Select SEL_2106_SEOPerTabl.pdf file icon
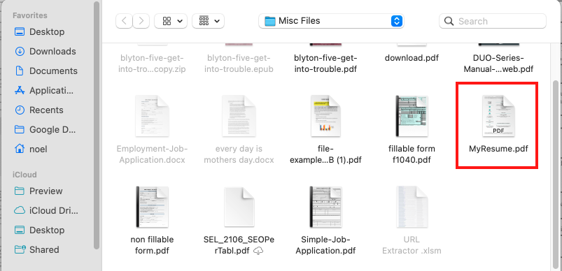The height and width of the screenshot is (271, 562). pyautogui.click(x=239, y=207)
